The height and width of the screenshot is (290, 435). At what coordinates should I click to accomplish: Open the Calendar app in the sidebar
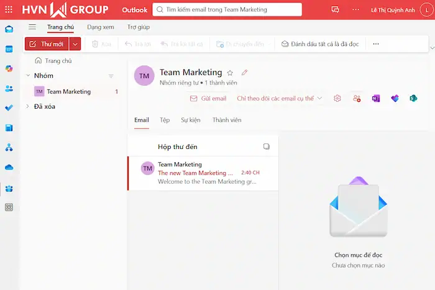(x=9, y=49)
